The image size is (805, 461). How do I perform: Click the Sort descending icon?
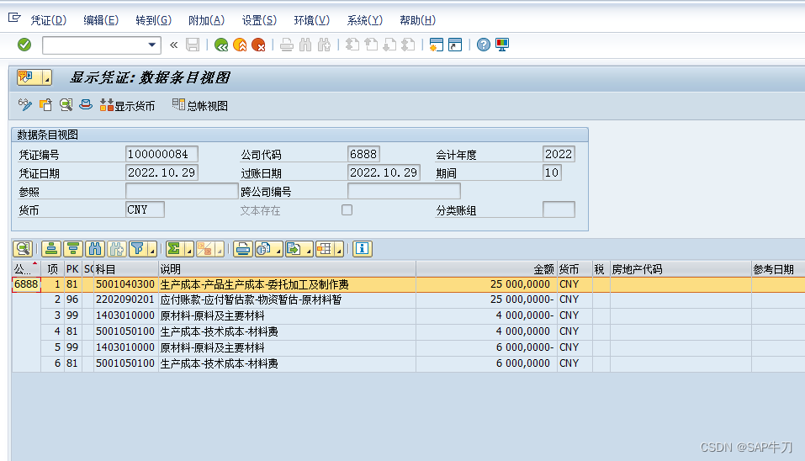(73, 249)
